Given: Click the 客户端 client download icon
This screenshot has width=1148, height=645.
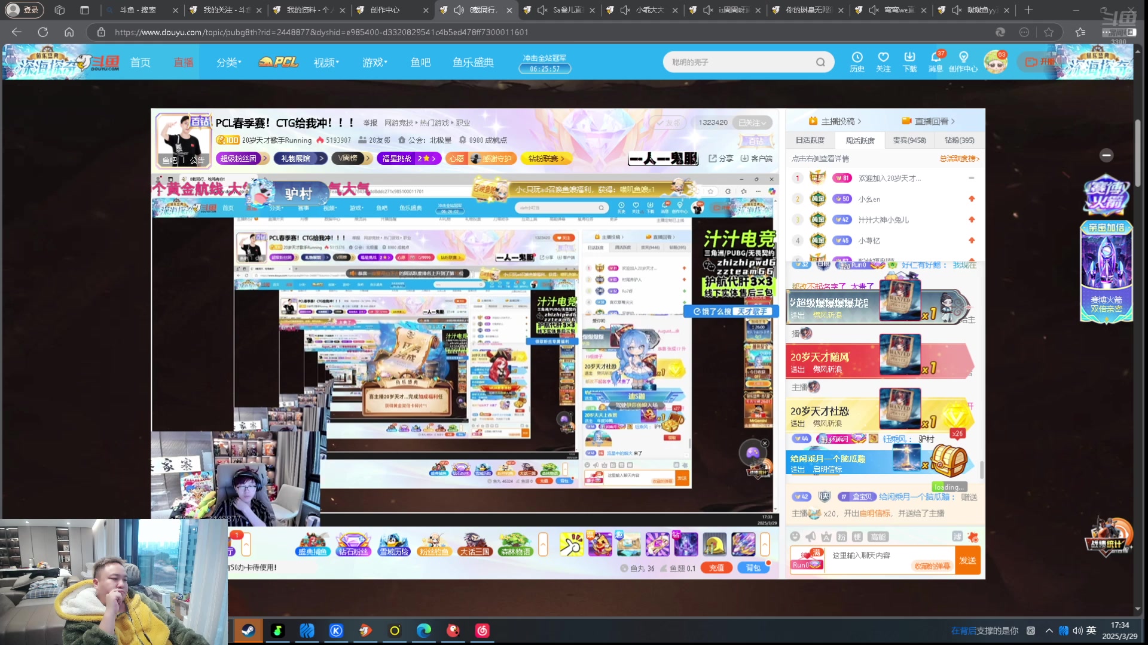Looking at the screenshot, I should click(x=756, y=158).
